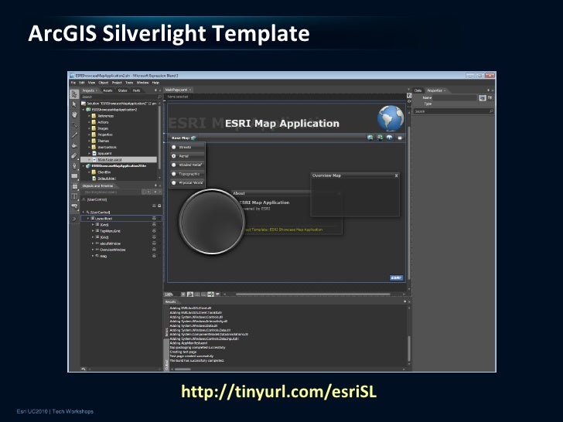The height and width of the screenshot is (422, 563).
Task: Toggle visibility eye for OverviewWindow
Action: 154,250
